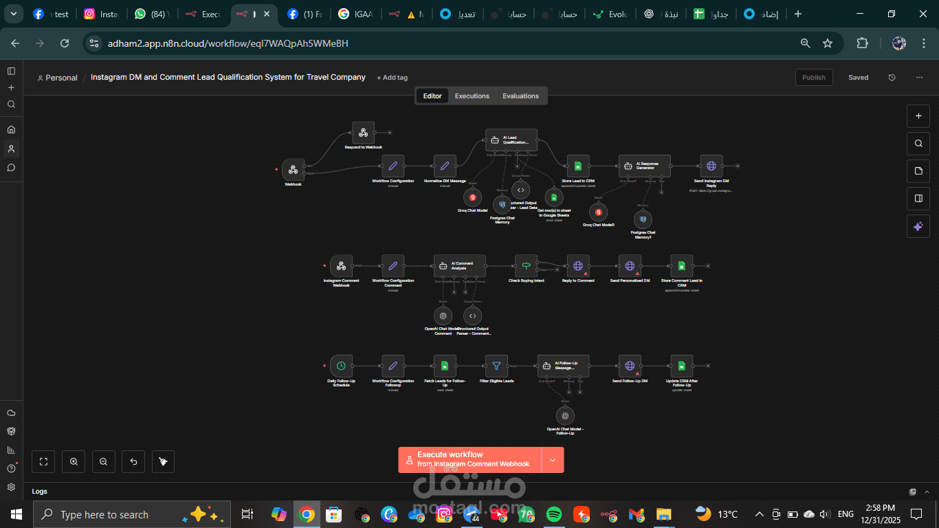Open workflow history clock icon
This screenshot has width=939, height=528.
pos(892,78)
